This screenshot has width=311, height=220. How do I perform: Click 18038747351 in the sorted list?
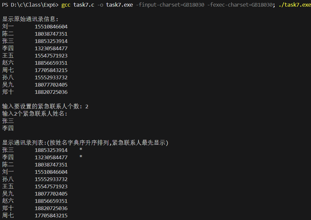[x=51, y=165]
